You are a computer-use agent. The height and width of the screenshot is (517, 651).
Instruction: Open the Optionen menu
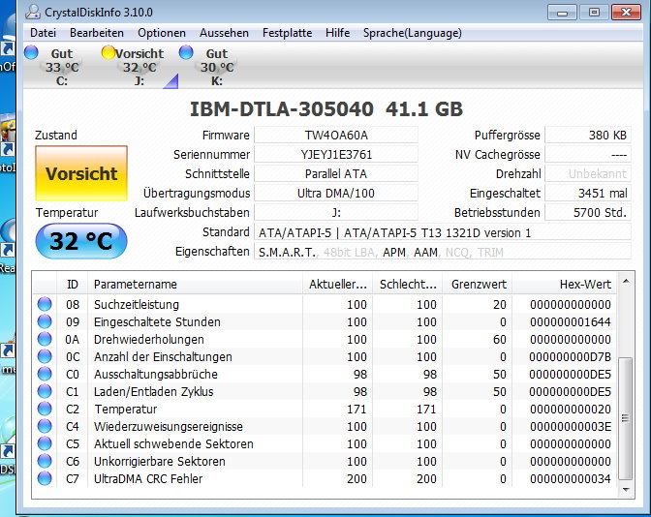coord(162,33)
